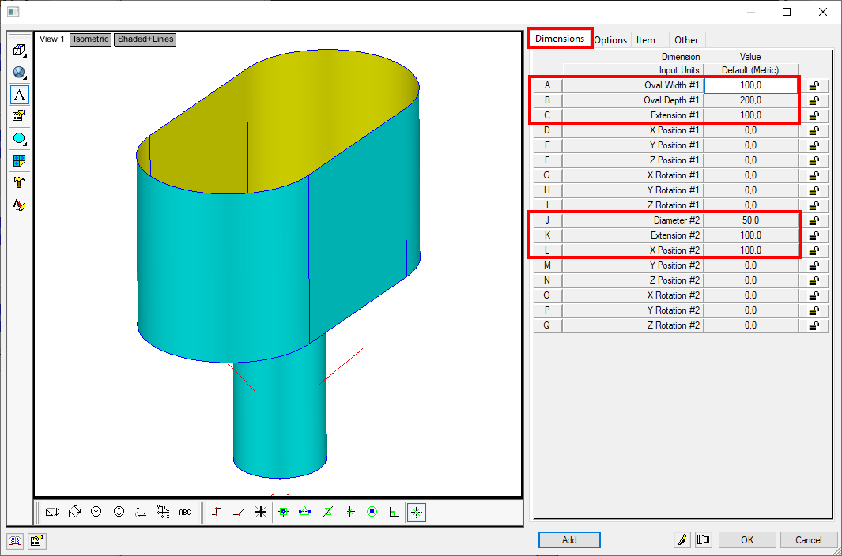Click Cancel to discard changes
Image resolution: width=842 pixels, height=556 pixels.
809,539
